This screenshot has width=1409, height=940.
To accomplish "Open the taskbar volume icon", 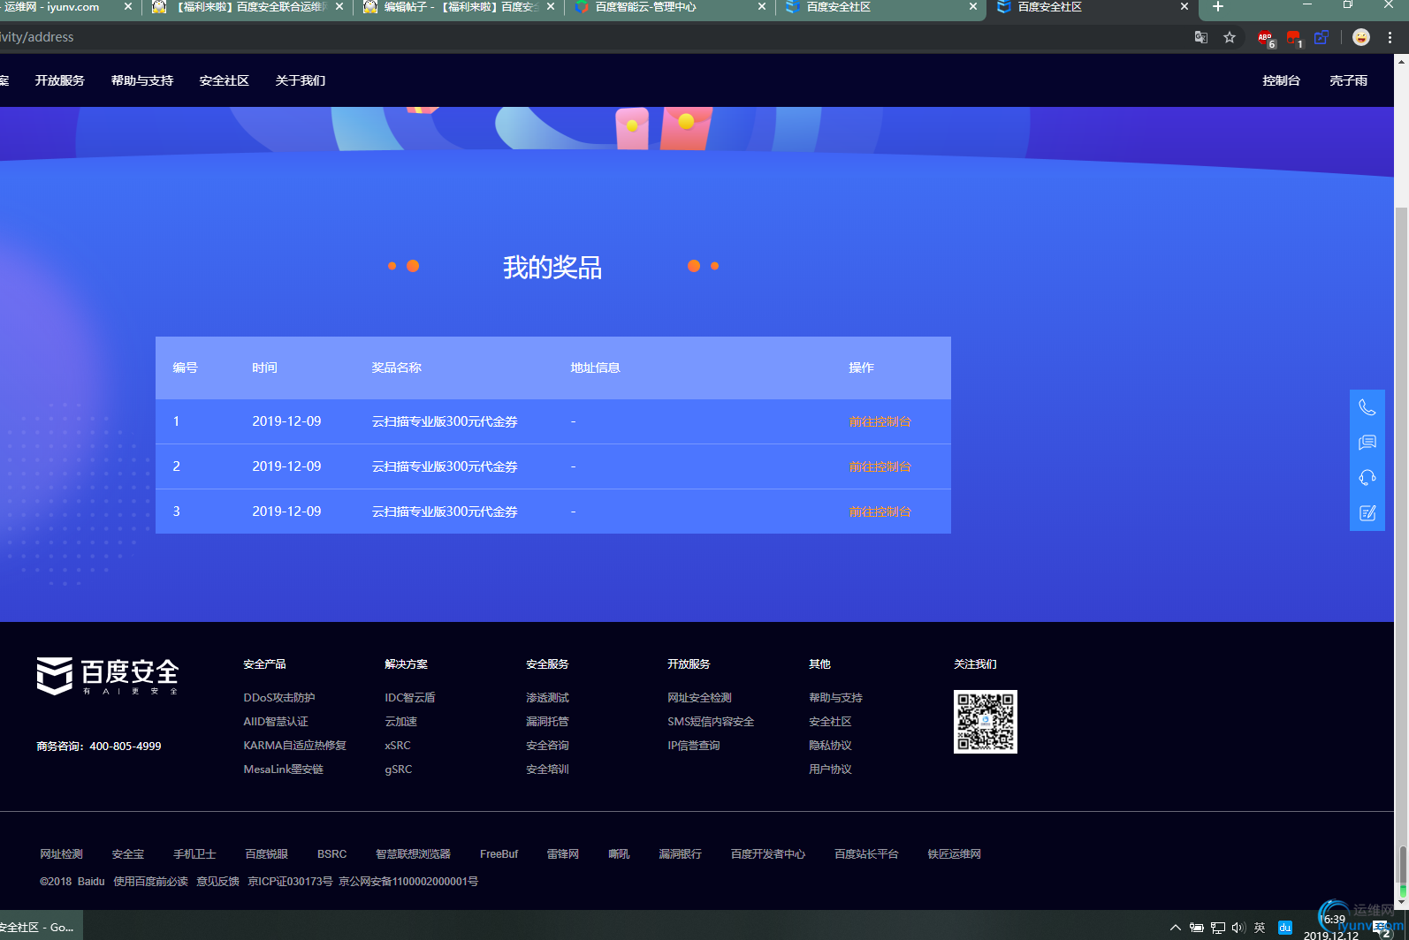I will 1238,928.
